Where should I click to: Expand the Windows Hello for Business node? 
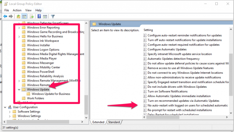pos(19,36)
